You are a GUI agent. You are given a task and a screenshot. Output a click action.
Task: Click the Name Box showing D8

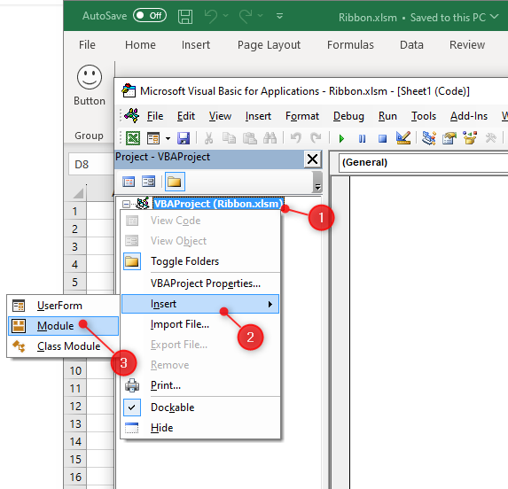point(90,165)
